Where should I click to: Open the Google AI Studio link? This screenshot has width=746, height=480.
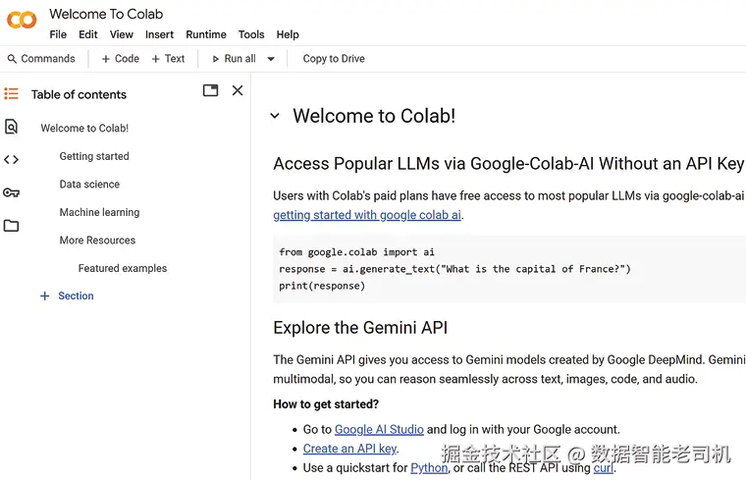[x=379, y=430]
